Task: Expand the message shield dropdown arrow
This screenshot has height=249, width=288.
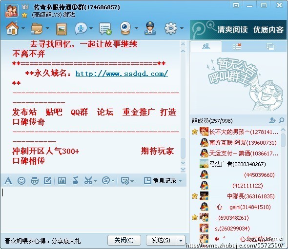Action: [x=132, y=181]
